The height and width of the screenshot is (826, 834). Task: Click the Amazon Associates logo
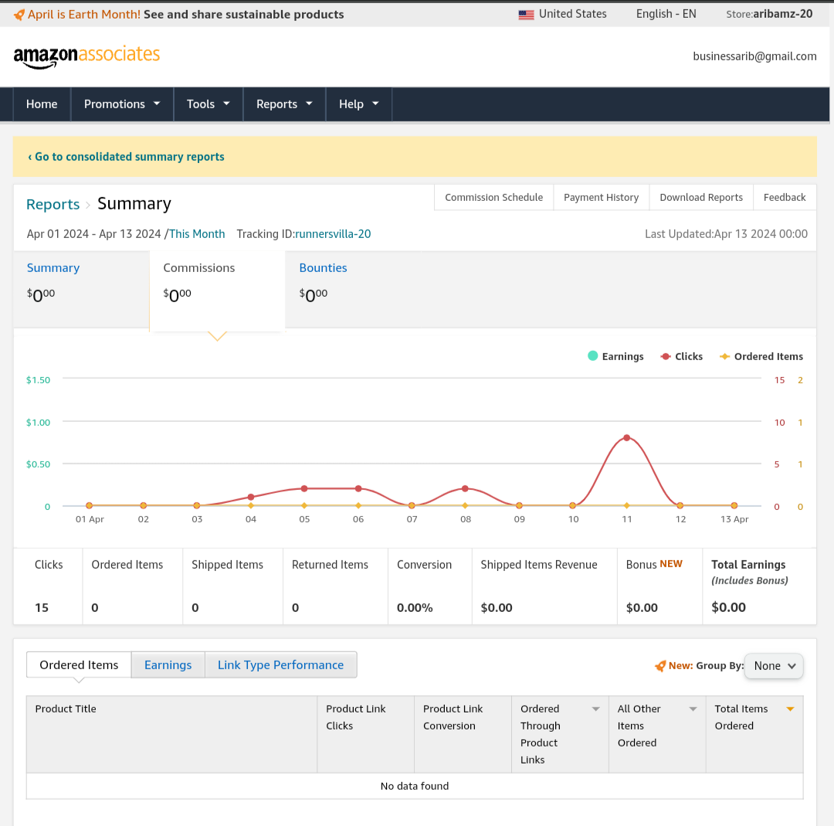pyautogui.click(x=86, y=56)
